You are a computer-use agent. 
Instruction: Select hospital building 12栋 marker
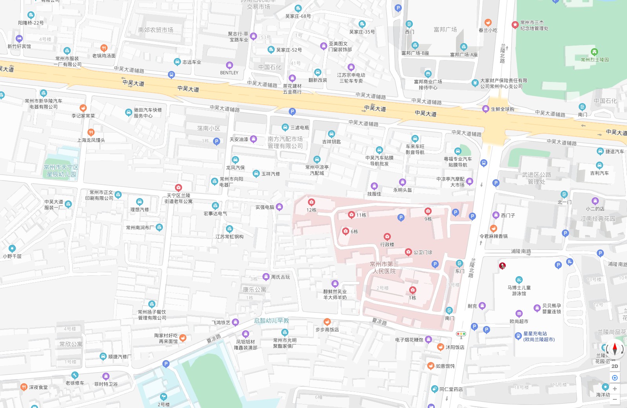click(312, 202)
